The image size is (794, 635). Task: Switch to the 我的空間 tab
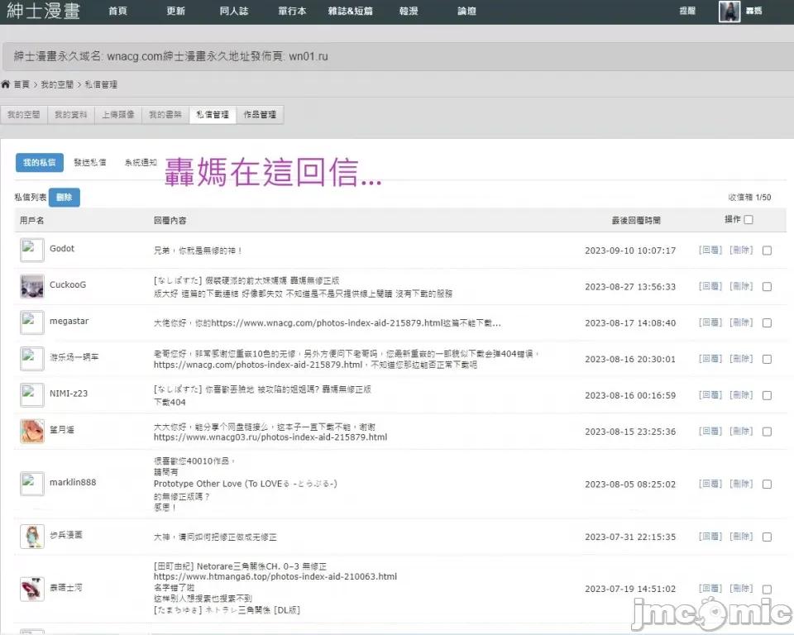click(24, 114)
